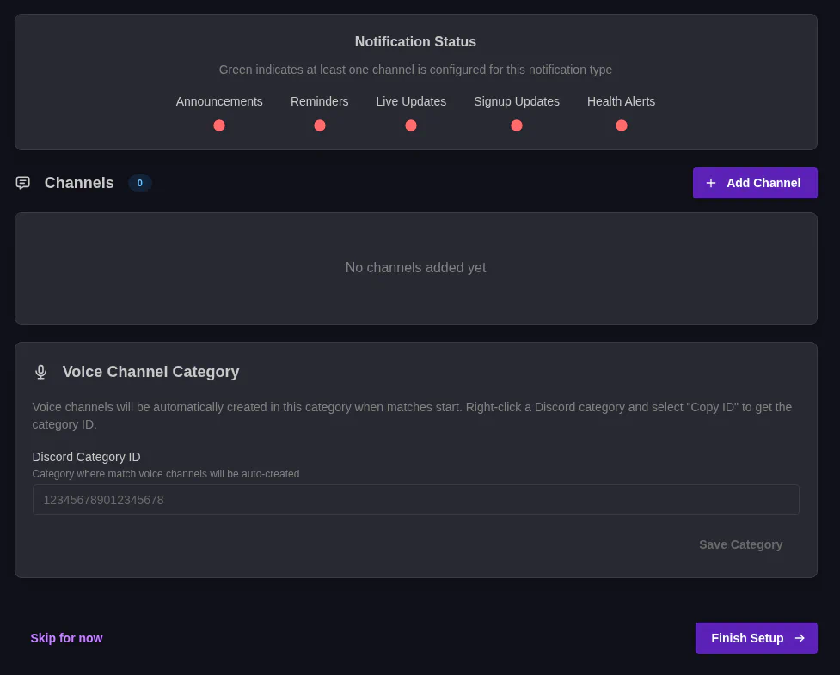The width and height of the screenshot is (840, 675).
Task: Click the red status dot under Health Alerts
Action: tap(621, 125)
